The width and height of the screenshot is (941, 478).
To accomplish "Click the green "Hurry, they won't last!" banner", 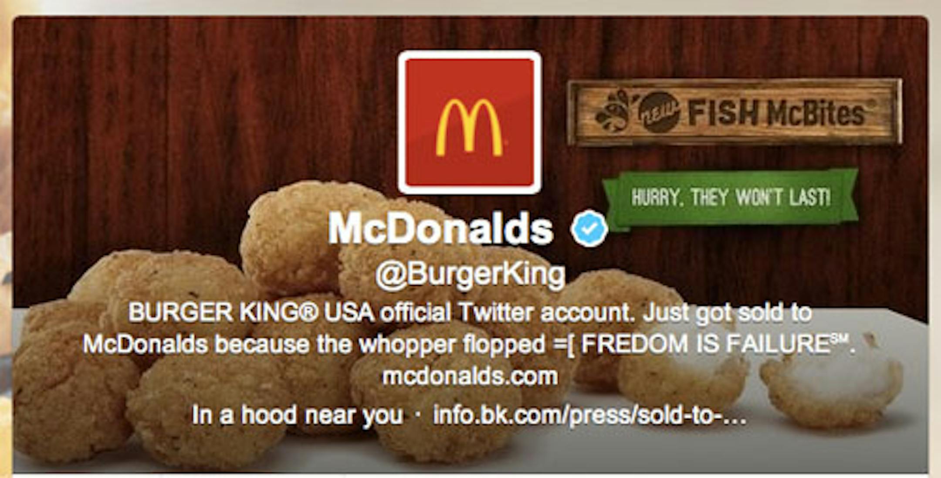I will 731,197.
